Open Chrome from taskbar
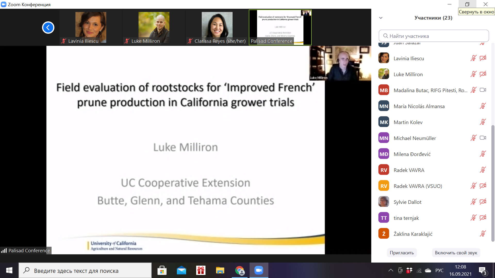The image size is (495, 278). (x=240, y=270)
